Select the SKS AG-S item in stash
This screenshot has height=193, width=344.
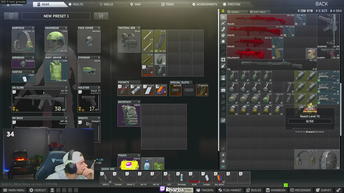click(300, 20)
